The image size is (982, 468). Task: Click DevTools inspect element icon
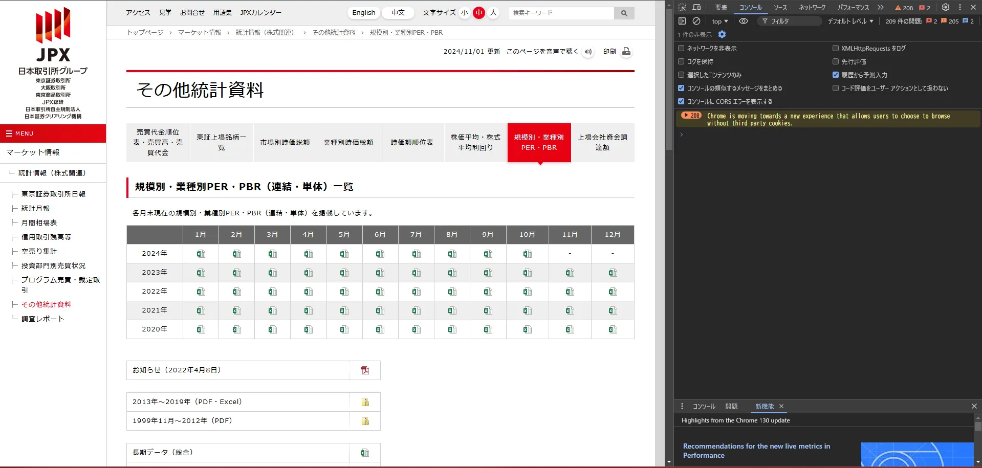tap(682, 7)
